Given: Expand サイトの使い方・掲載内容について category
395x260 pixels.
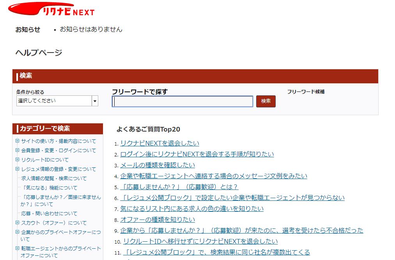Looking at the screenshot, I should (17, 141).
